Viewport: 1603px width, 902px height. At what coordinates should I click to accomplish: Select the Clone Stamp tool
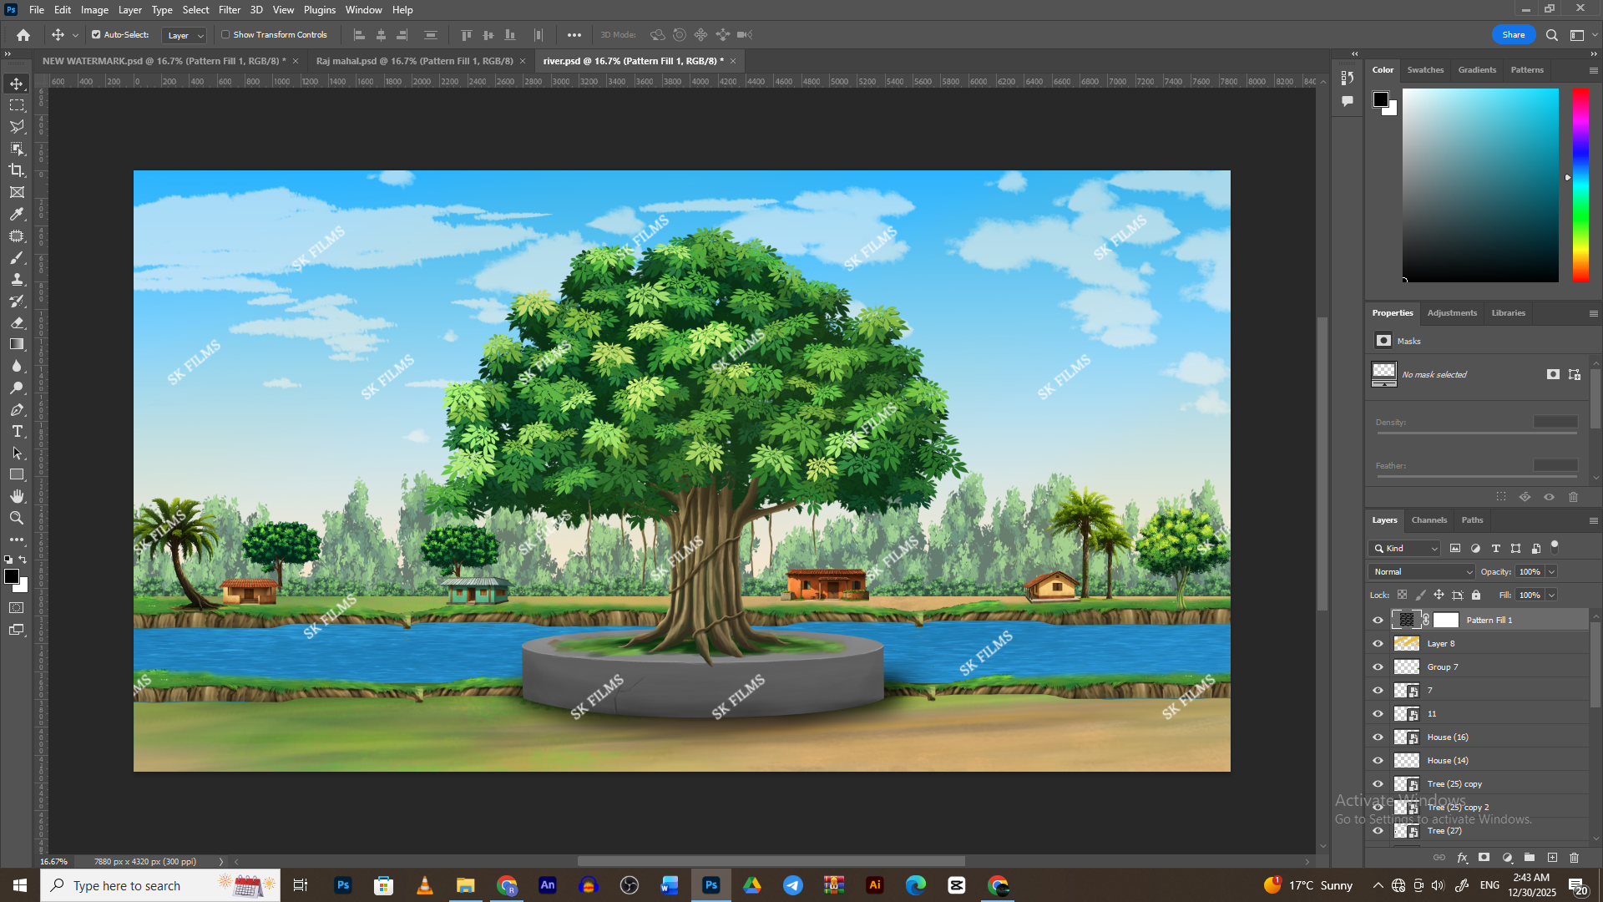click(x=17, y=280)
